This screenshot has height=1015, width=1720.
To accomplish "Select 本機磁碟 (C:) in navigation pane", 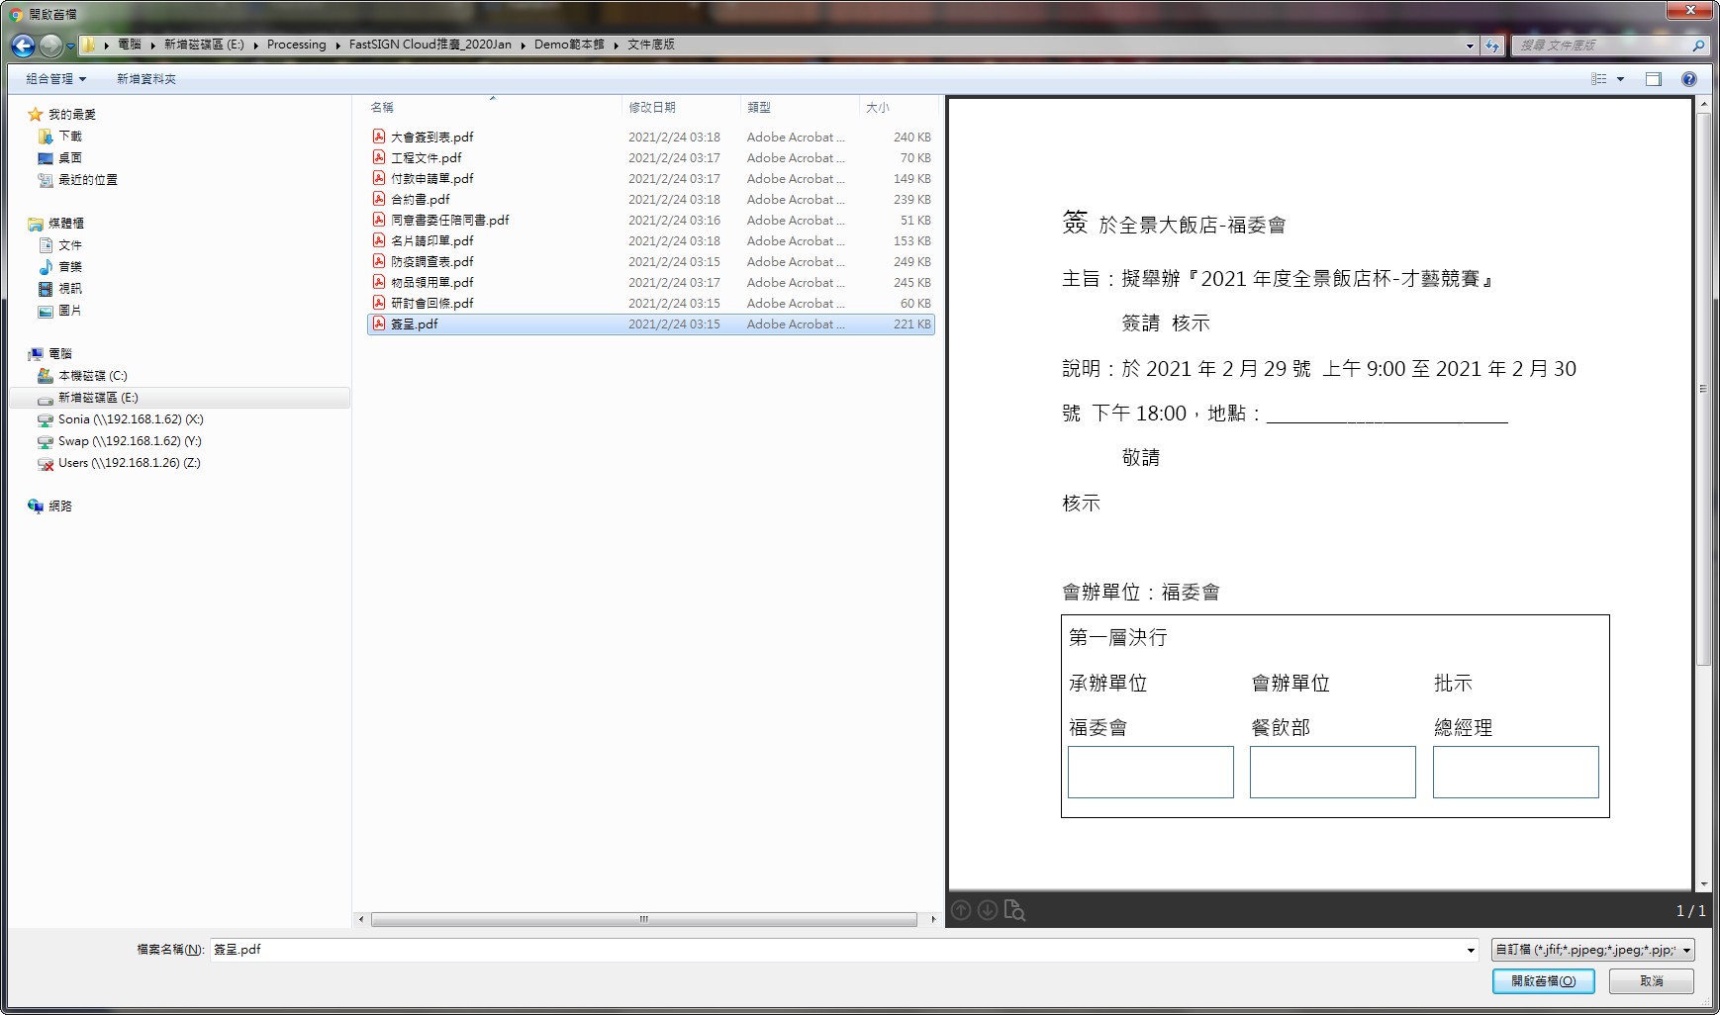I will (x=92, y=376).
